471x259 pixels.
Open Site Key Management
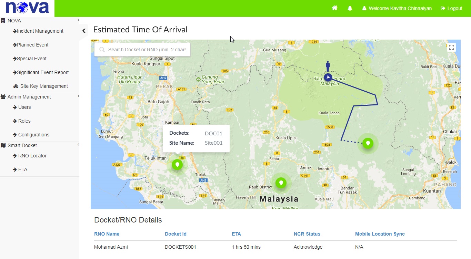pos(41,86)
